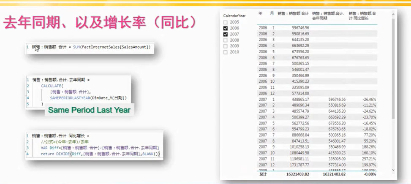Image resolution: width=411 pixels, height=184 pixels.
Task: Check the 2005 CalendarYear checkbox
Action: coord(226,22)
